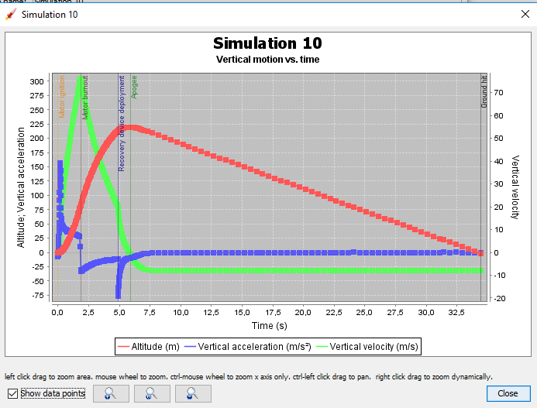This screenshot has width=537, height=408.
Task: Click the "Vertical velocity" right axis label
Action: pos(515,187)
